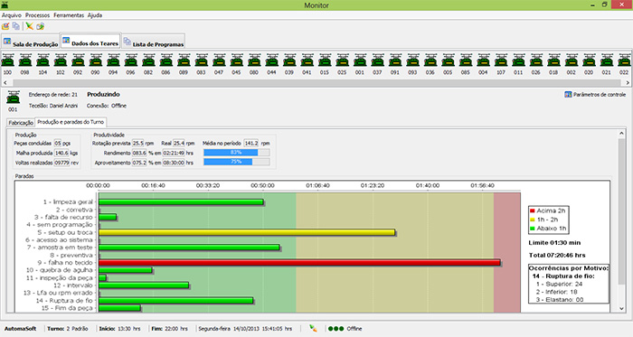Viewport: 633px width, 337px height.
Task: Select loom 005 icon
Action: click(x=449, y=61)
